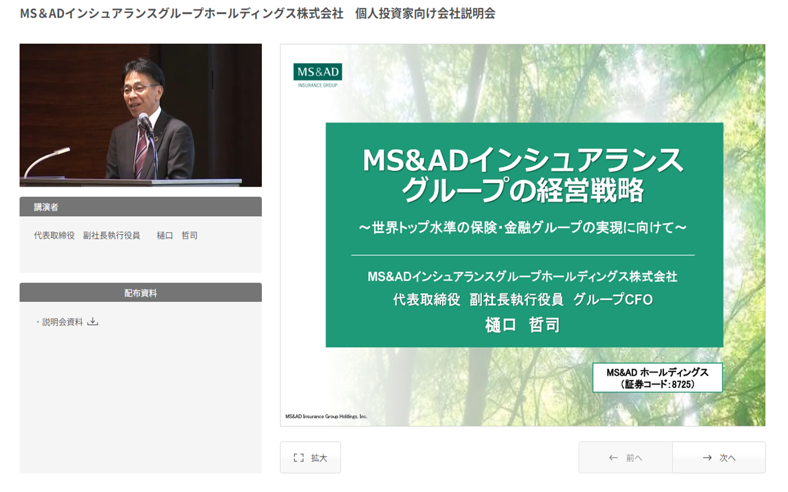
Task: Click the 証券コード:8725 box on slide
Action: (657, 377)
